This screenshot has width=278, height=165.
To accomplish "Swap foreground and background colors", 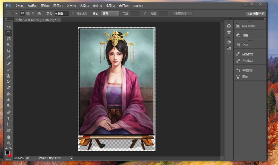I will 11,148.
